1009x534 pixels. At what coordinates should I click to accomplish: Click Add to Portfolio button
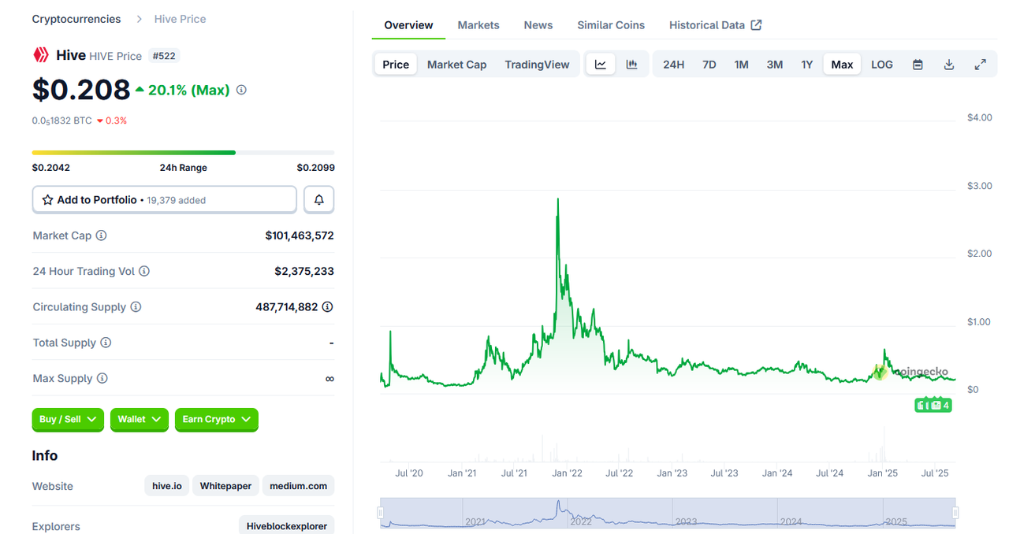[x=164, y=200]
